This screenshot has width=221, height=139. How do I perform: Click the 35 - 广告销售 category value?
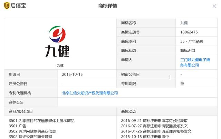click(x=192, y=41)
